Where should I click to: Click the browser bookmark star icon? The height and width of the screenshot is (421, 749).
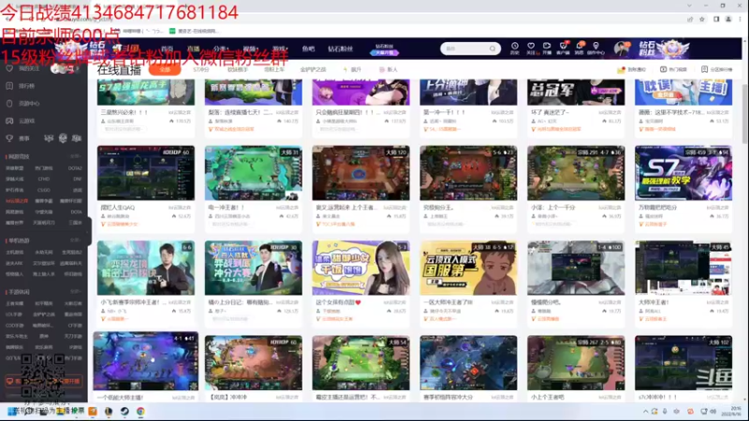(x=702, y=19)
